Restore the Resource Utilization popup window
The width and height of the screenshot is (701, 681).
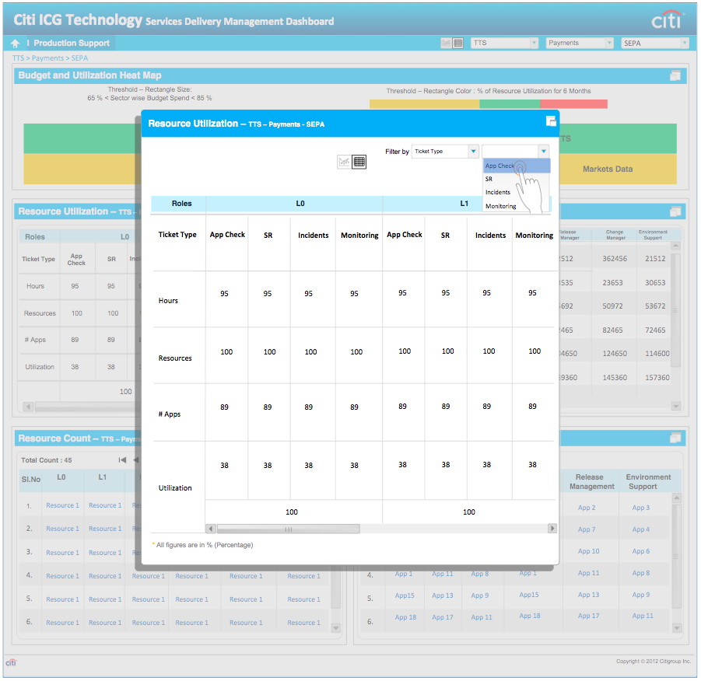point(551,121)
